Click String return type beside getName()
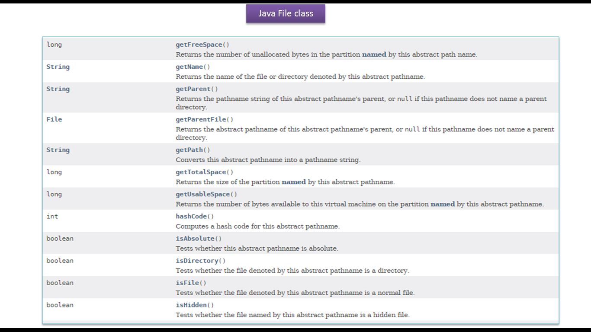 (x=58, y=67)
